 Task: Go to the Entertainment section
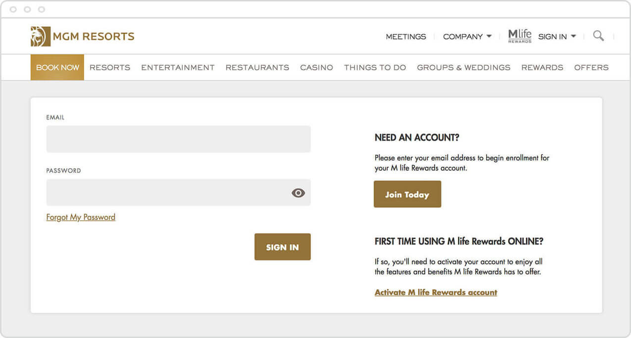tap(178, 68)
